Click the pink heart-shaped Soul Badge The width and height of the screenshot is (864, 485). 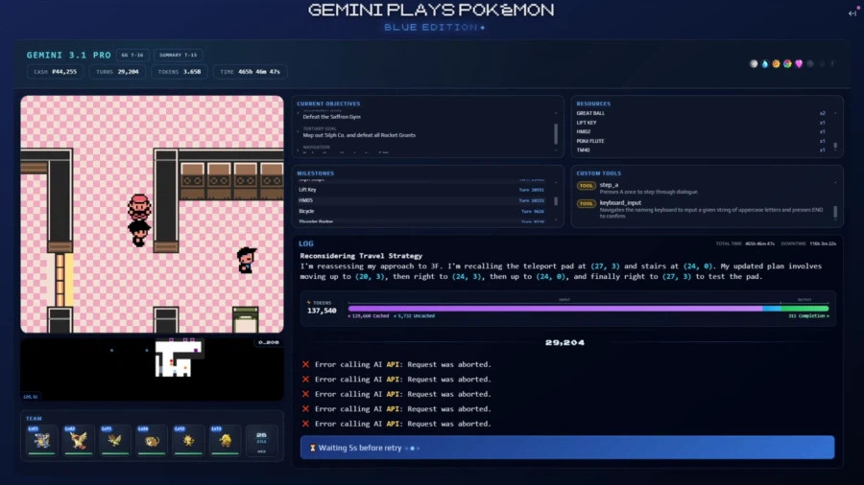coord(798,64)
